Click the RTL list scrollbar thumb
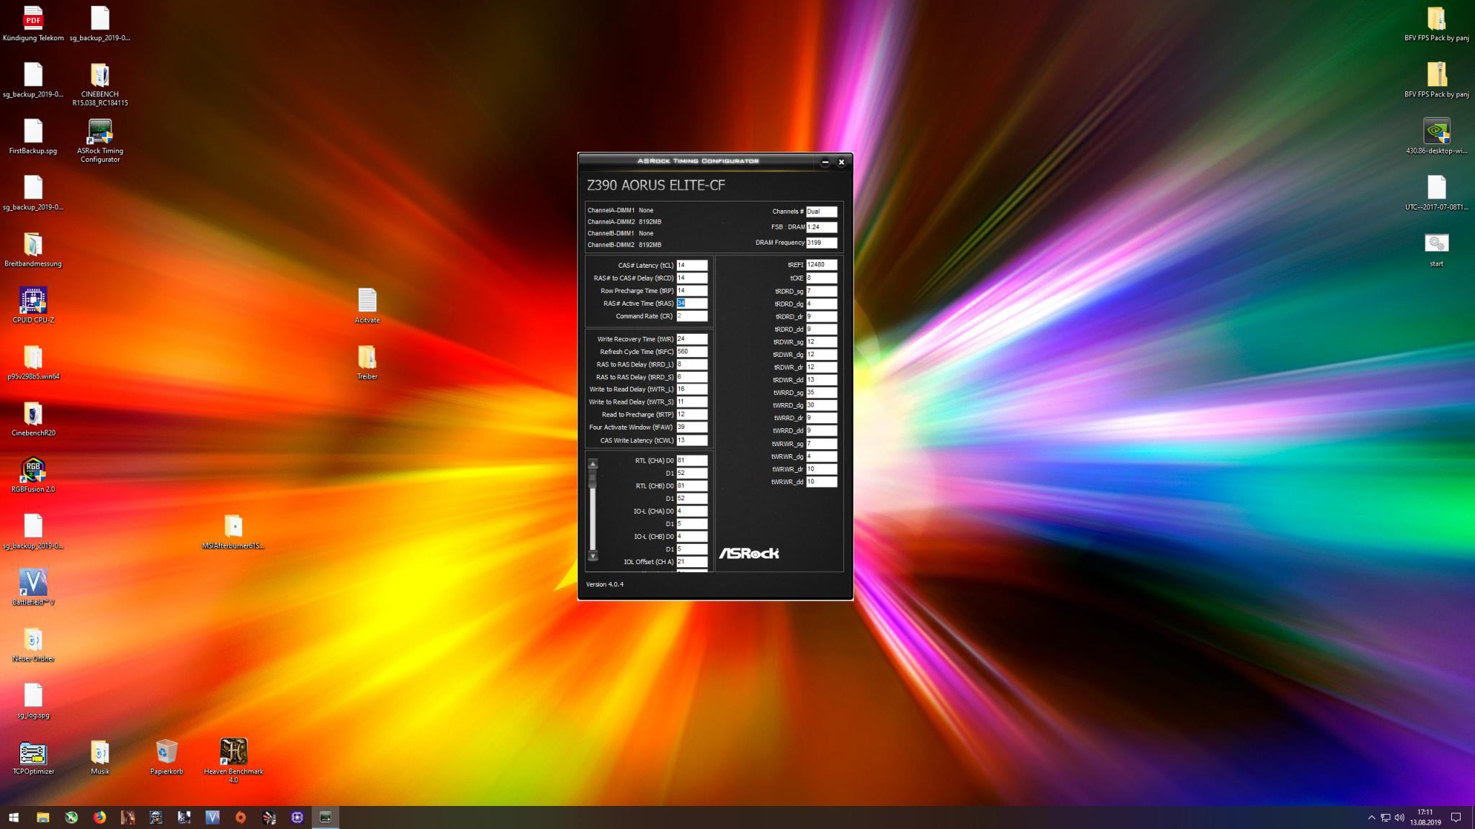Screen dimensions: 1475x829 593,479
